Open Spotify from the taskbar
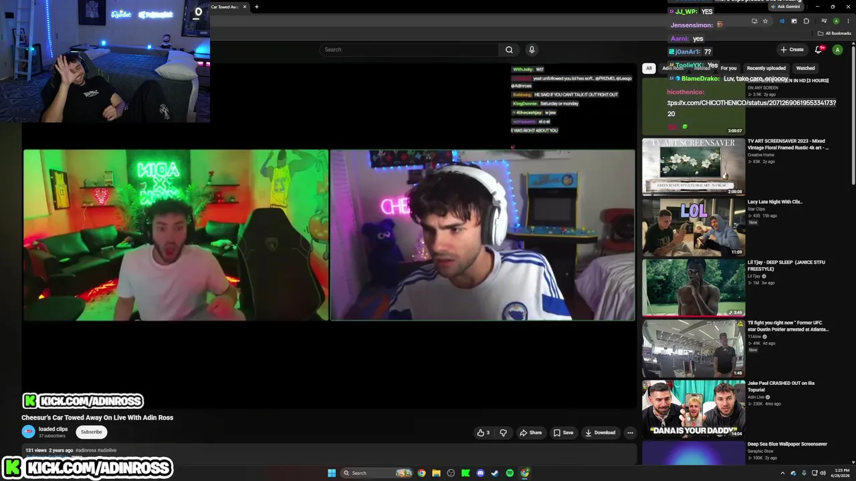The height and width of the screenshot is (481, 856). click(510, 473)
